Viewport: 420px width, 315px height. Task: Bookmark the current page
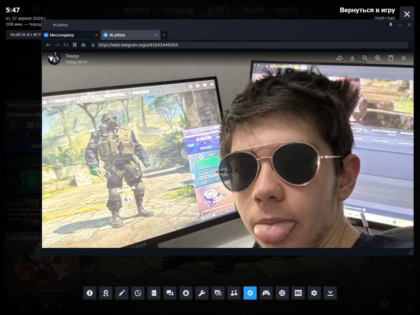[75, 45]
